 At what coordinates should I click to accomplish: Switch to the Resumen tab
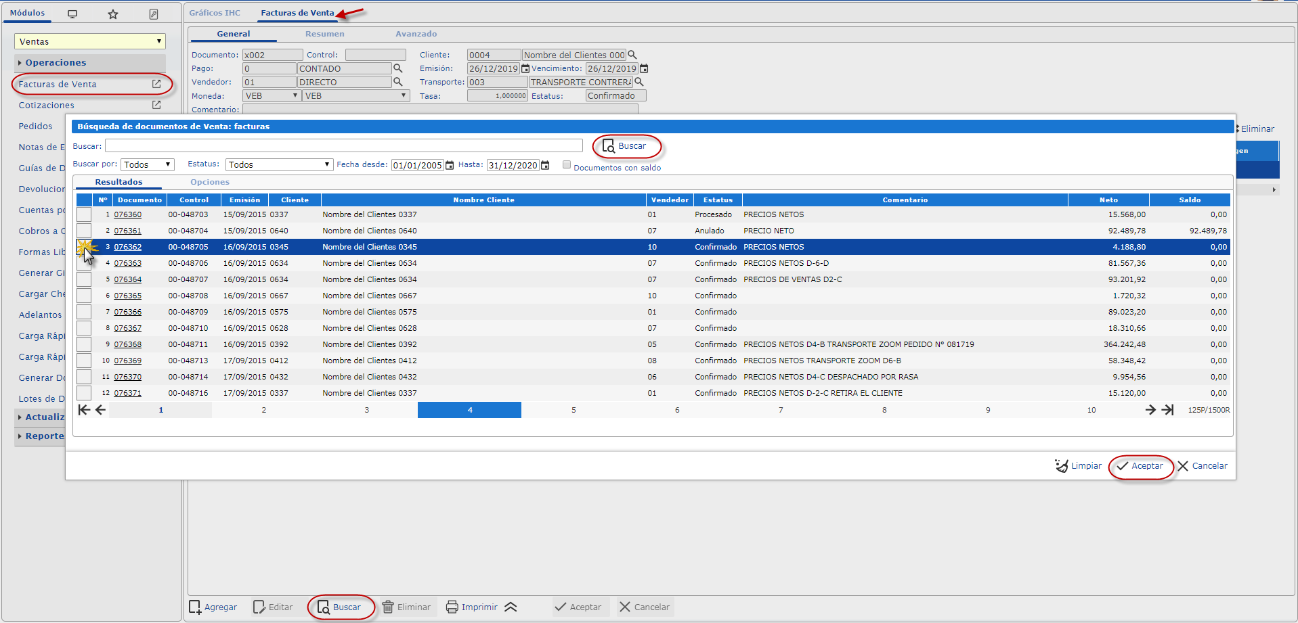[324, 34]
